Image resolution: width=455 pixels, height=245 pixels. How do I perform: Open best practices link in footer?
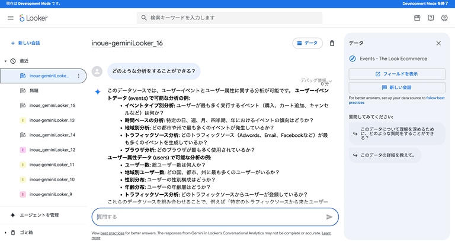113,233
